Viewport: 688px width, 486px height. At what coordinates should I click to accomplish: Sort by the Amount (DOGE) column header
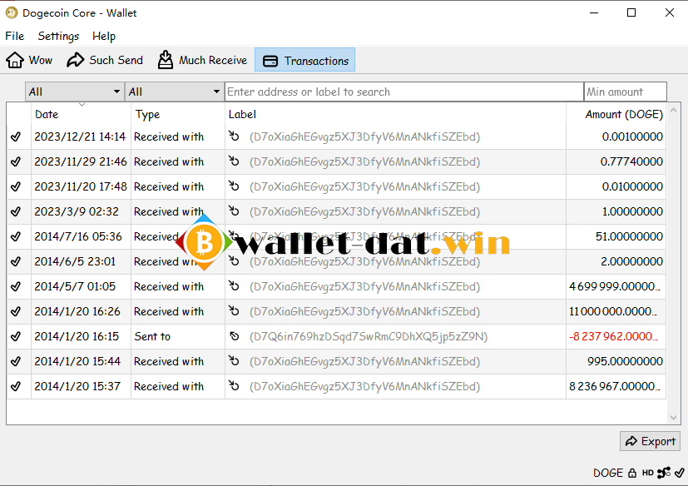616,114
